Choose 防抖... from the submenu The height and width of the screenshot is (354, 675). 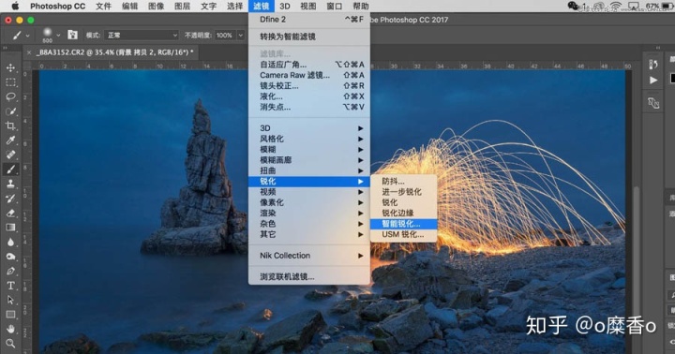pos(403,181)
